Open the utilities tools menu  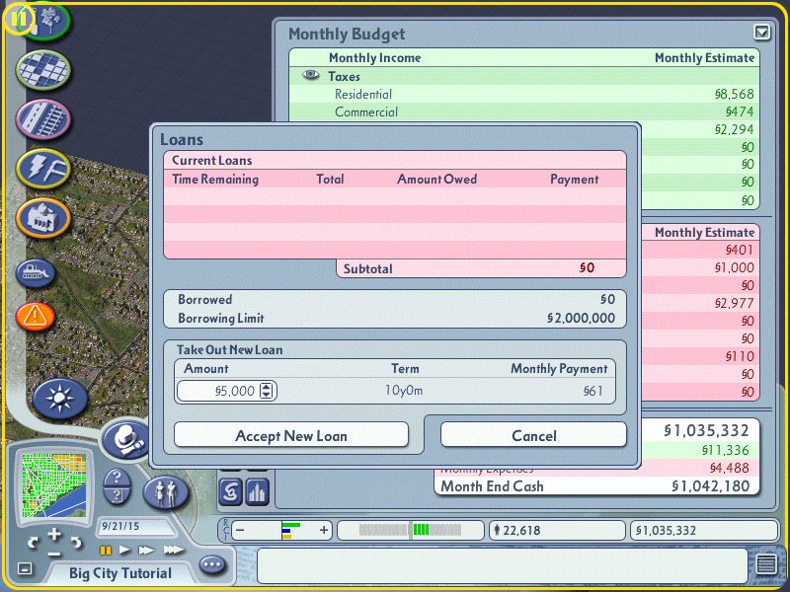pos(42,167)
